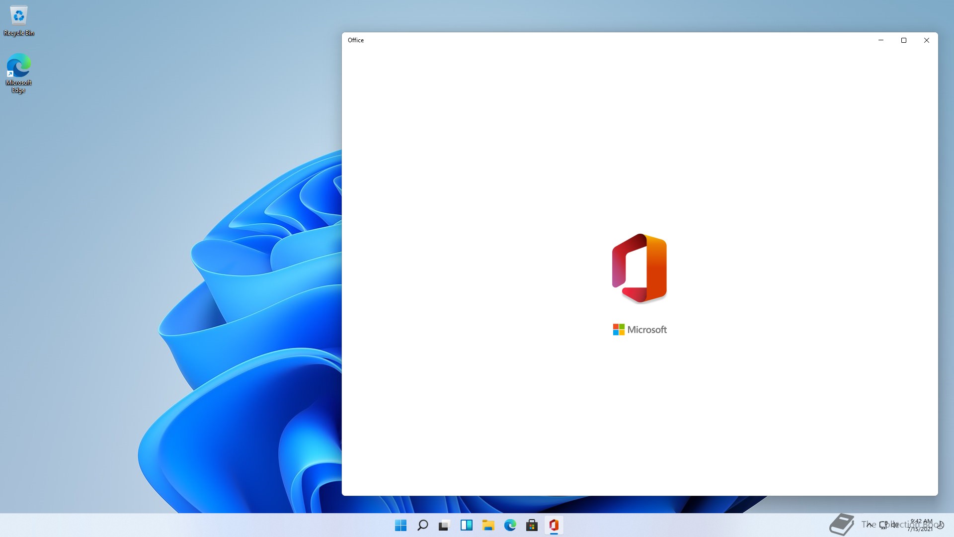The image size is (954, 537).
Task: Open Task View from the taskbar
Action: [x=444, y=525]
